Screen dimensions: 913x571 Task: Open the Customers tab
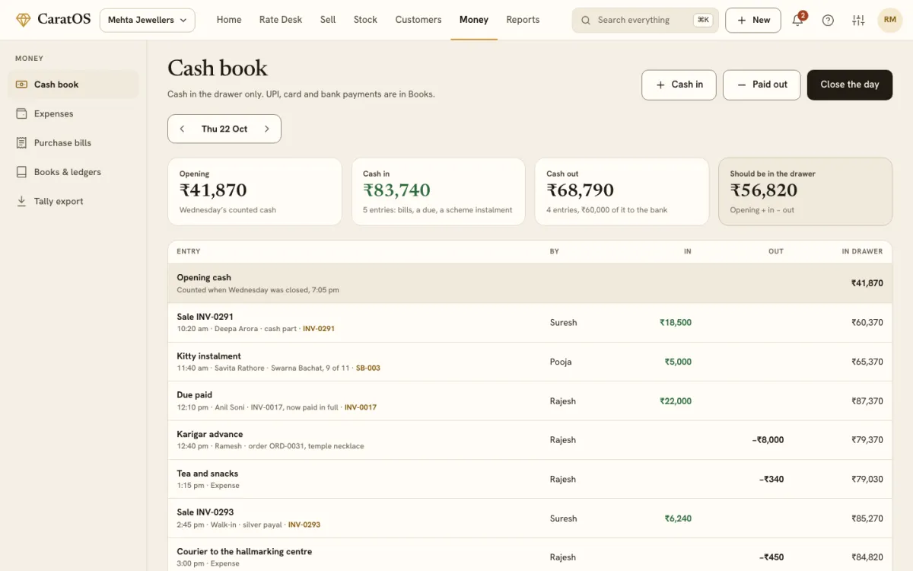click(x=418, y=20)
